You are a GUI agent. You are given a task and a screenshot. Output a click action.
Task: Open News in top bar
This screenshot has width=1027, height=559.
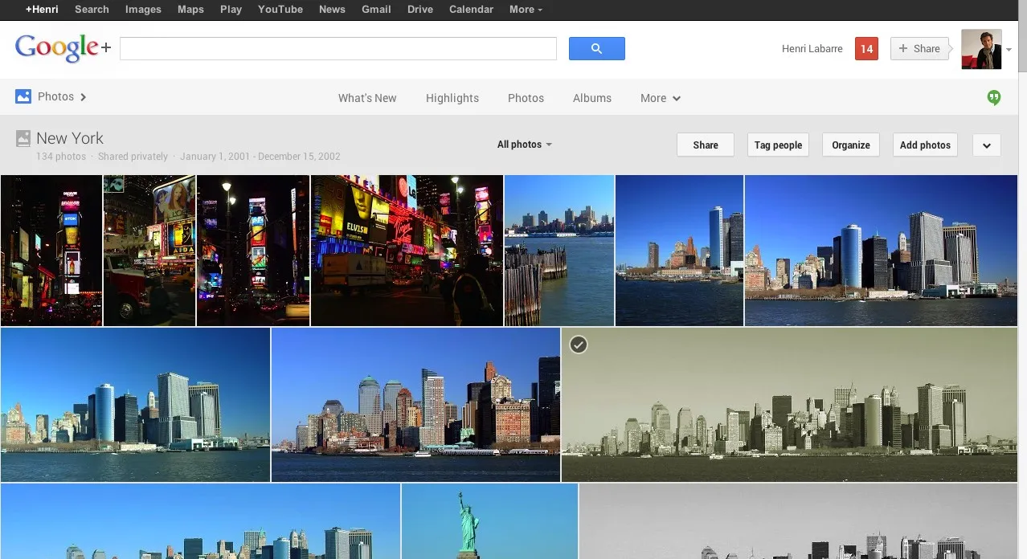pos(332,10)
